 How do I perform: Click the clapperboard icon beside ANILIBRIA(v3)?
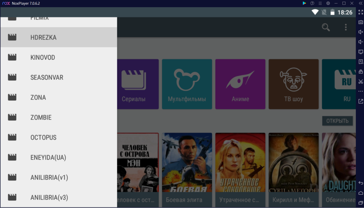[x=12, y=197]
